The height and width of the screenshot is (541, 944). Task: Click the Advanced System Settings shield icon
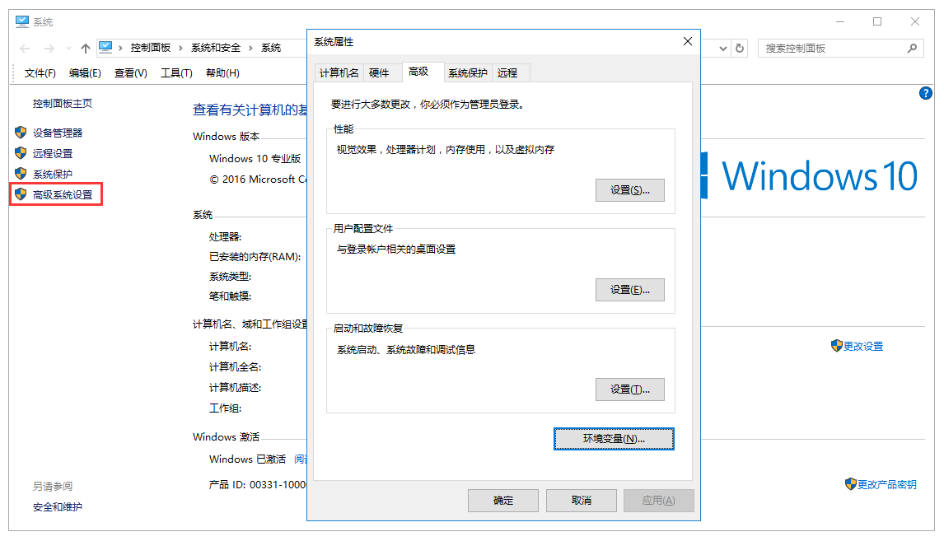point(21,194)
